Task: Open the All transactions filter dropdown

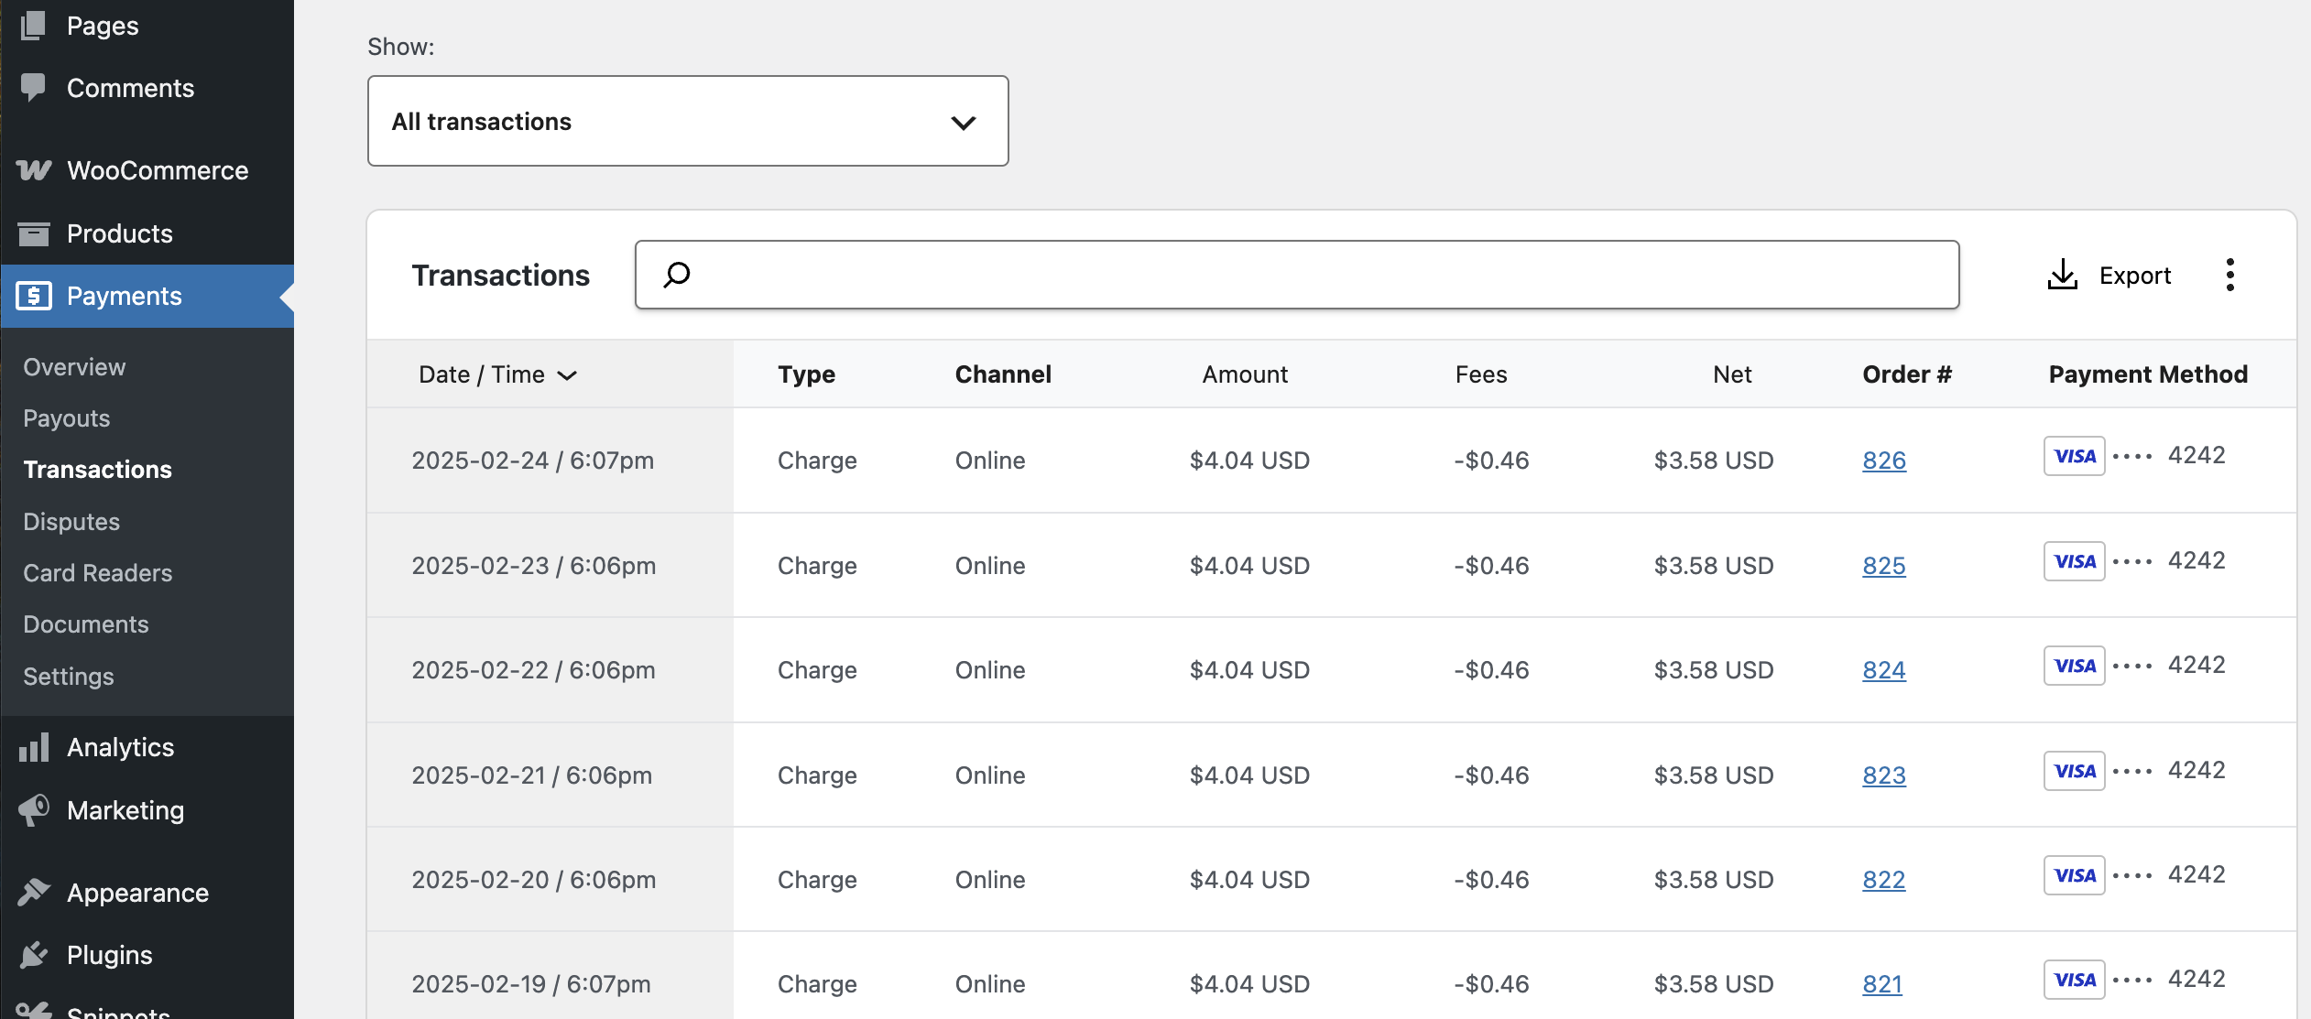Action: click(x=687, y=121)
